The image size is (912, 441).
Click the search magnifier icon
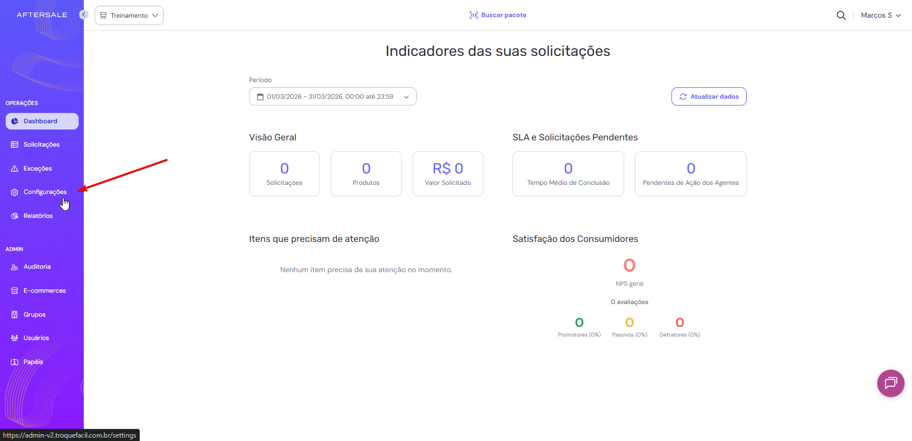(841, 15)
